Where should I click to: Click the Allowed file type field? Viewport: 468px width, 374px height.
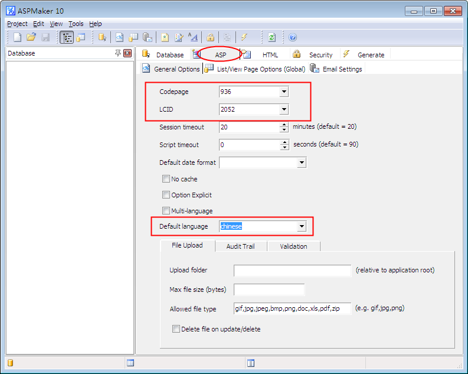click(x=293, y=308)
